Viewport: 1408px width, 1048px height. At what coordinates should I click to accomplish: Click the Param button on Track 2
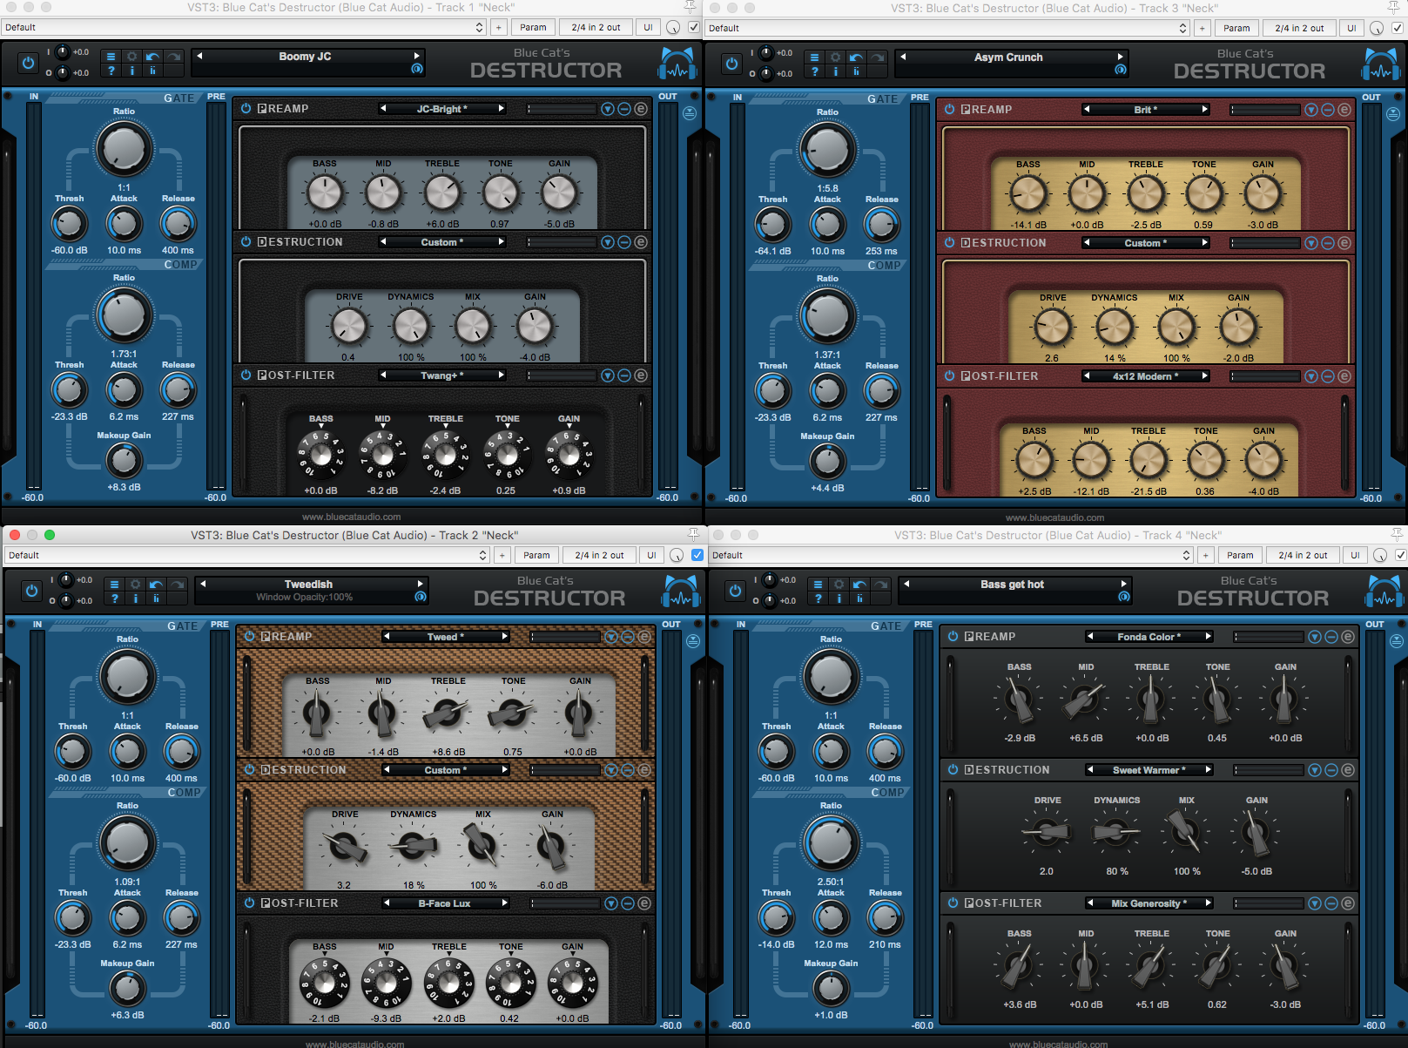[536, 555]
